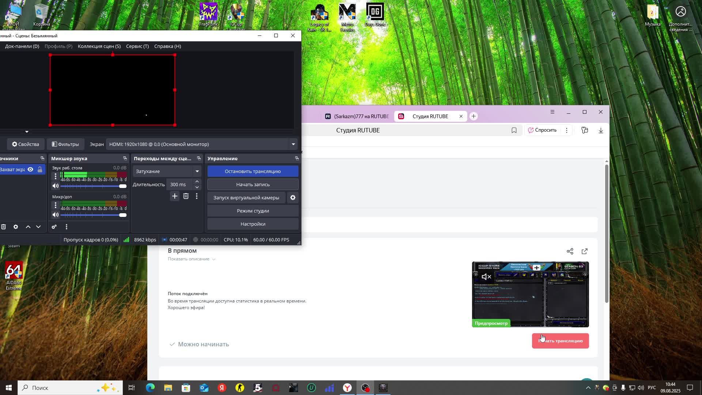702x395 pixels.
Task: Expand the Затухание transition dropdown
Action: click(x=197, y=171)
